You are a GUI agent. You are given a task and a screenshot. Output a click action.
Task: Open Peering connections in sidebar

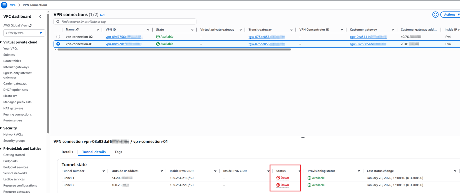(x=18, y=114)
